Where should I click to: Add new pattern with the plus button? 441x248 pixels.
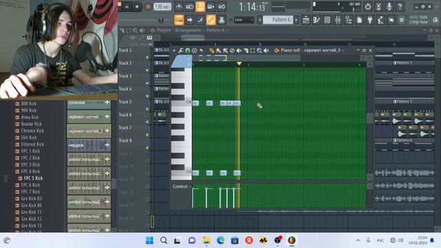pyautogui.click(x=296, y=20)
